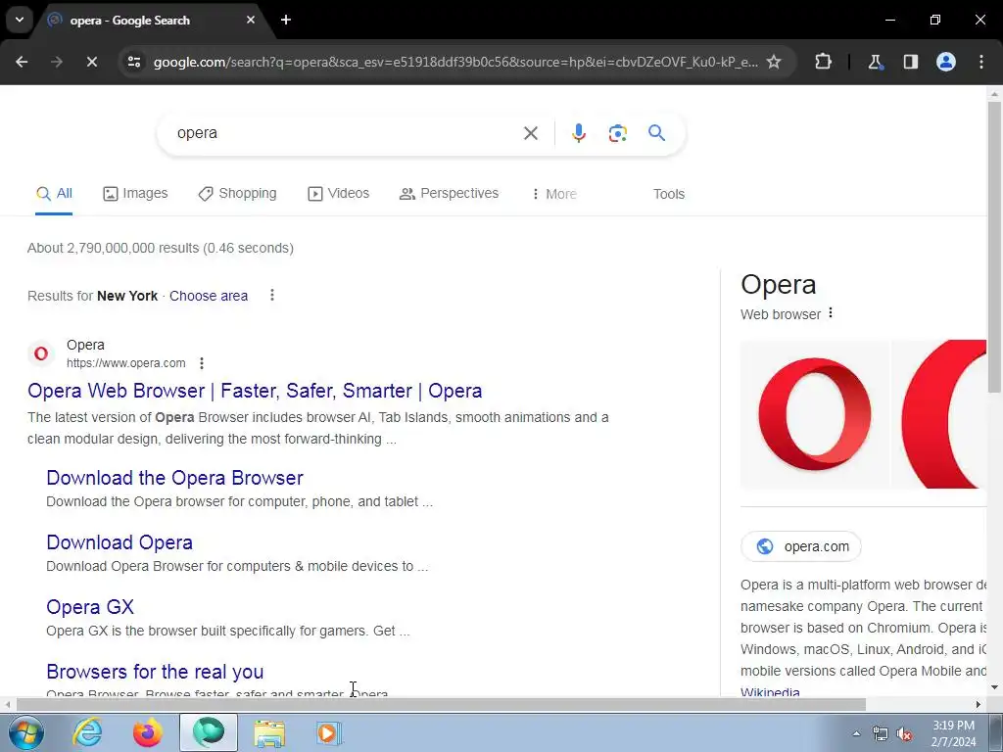1003x752 pixels.
Task: Open a new browser tab
Action: 286,20
